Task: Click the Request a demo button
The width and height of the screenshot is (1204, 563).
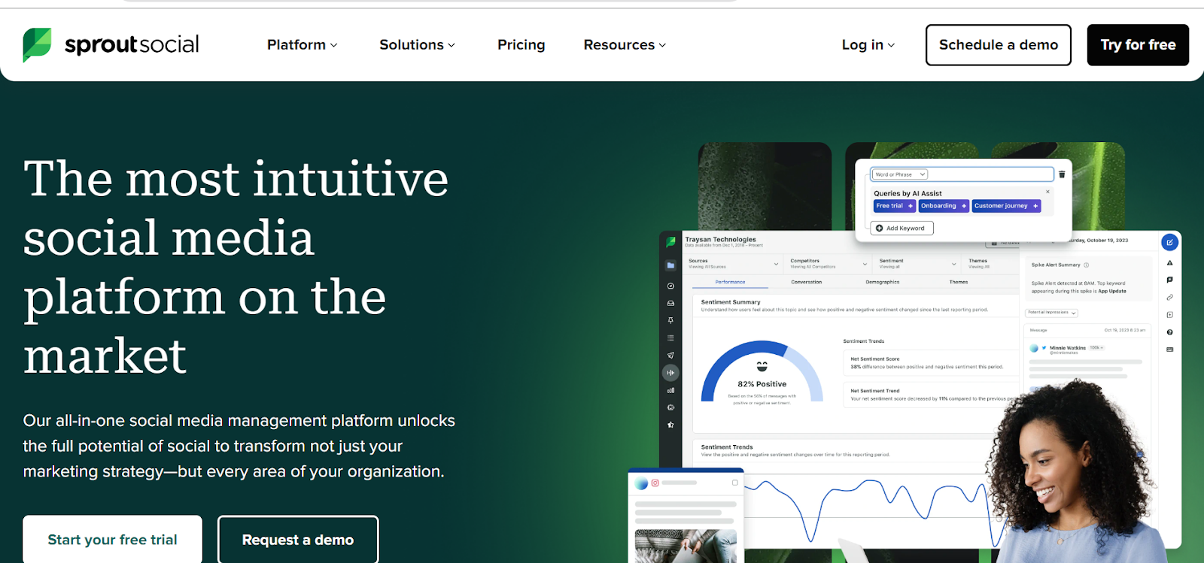Action: click(298, 539)
